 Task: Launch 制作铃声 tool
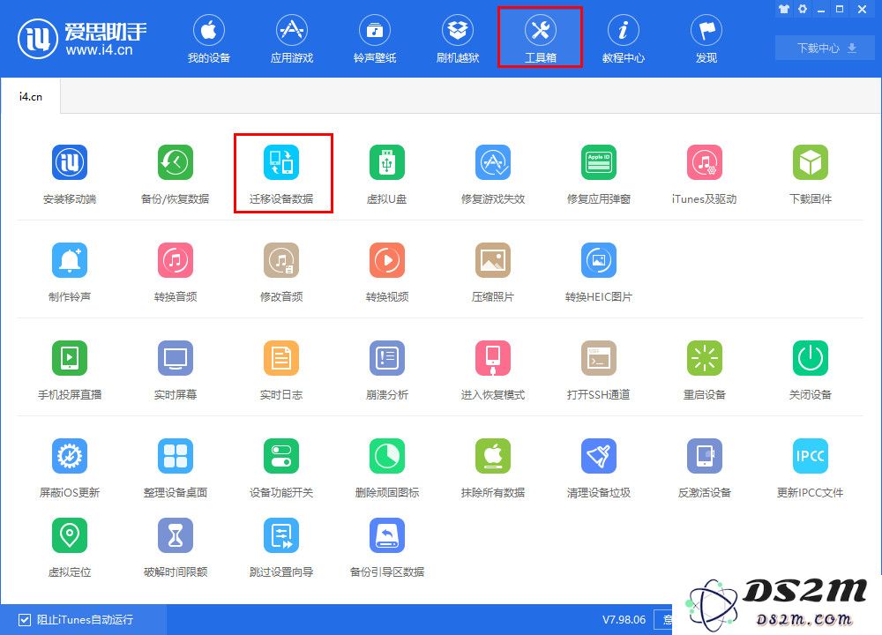pos(70,260)
